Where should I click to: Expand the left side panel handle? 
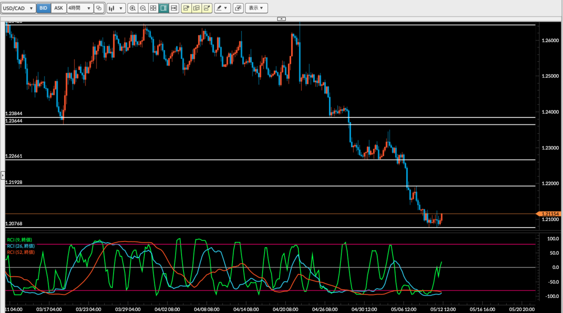click(2, 176)
